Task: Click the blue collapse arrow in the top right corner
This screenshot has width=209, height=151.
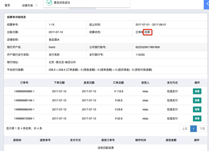Action: pos(207,4)
